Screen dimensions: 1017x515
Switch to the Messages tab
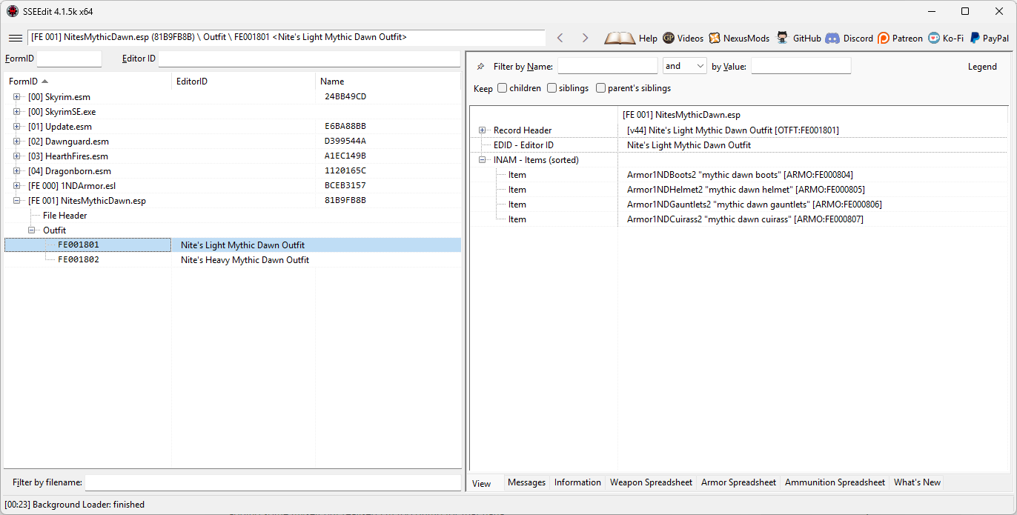pyautogui.click(x=526, y=482)
